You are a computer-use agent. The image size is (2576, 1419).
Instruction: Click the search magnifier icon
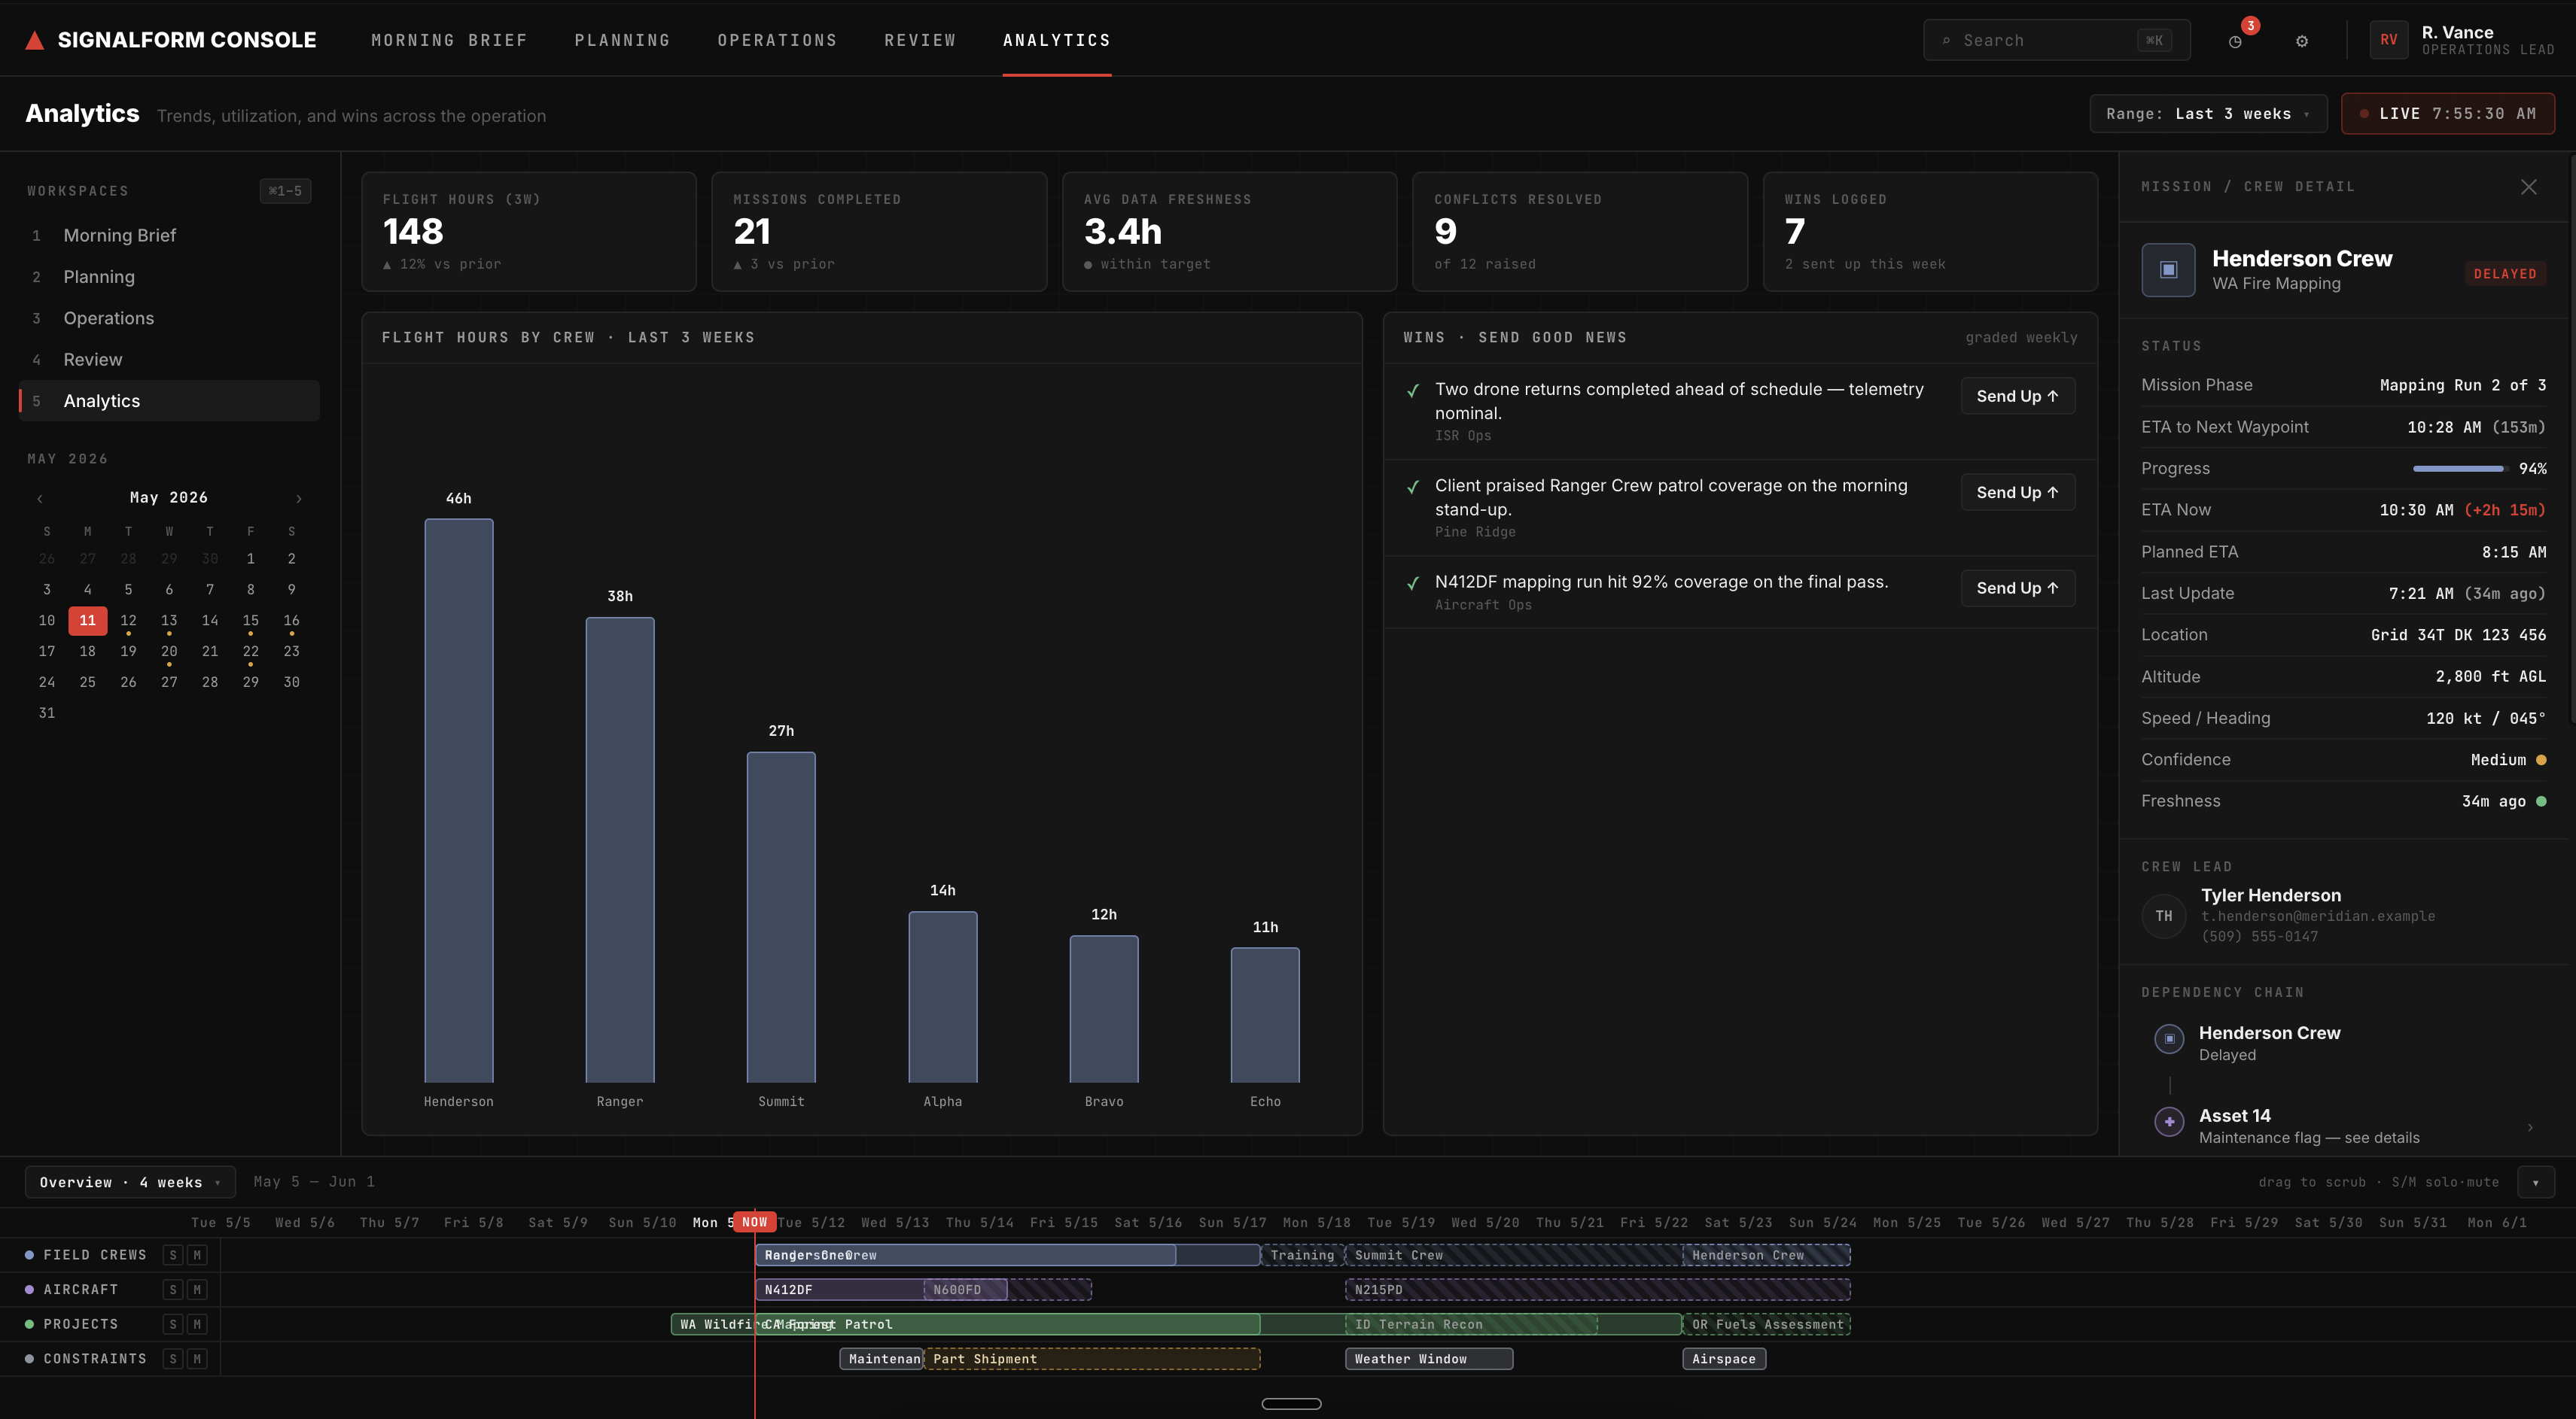[1946, 41]
